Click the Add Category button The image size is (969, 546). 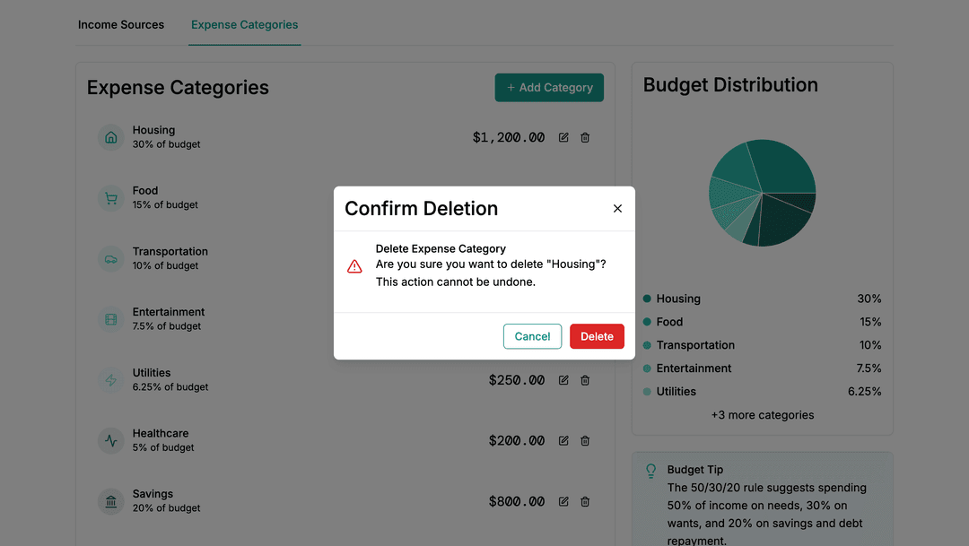click(549, 88)
